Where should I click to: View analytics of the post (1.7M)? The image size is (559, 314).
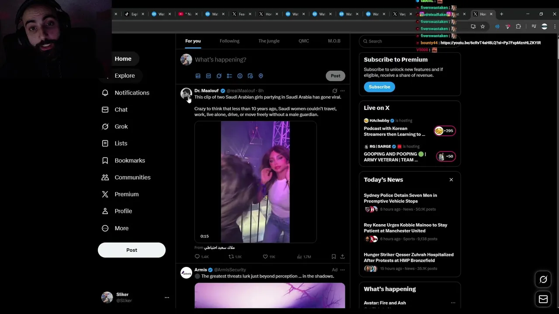(304, 257)
